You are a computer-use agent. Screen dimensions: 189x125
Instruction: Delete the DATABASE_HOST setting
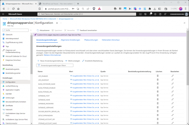[157, 96]
